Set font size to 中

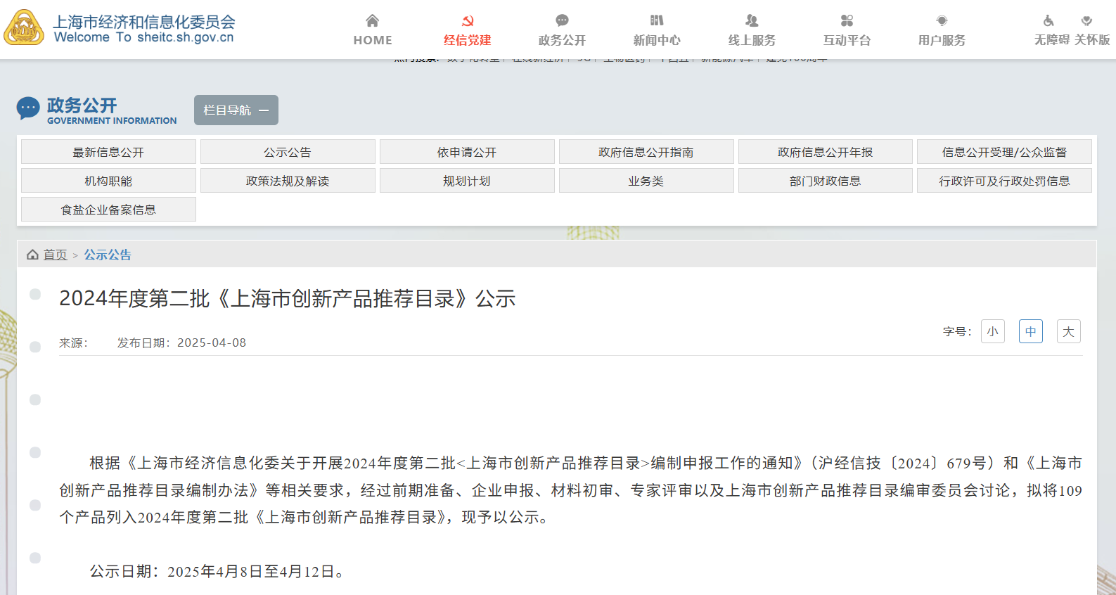[x=1030, y=331]
